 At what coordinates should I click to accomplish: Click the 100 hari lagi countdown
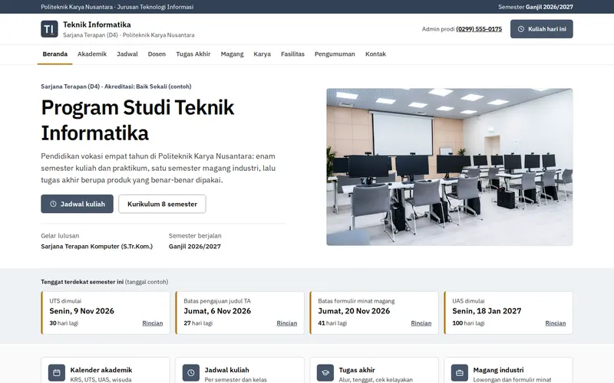468,323
